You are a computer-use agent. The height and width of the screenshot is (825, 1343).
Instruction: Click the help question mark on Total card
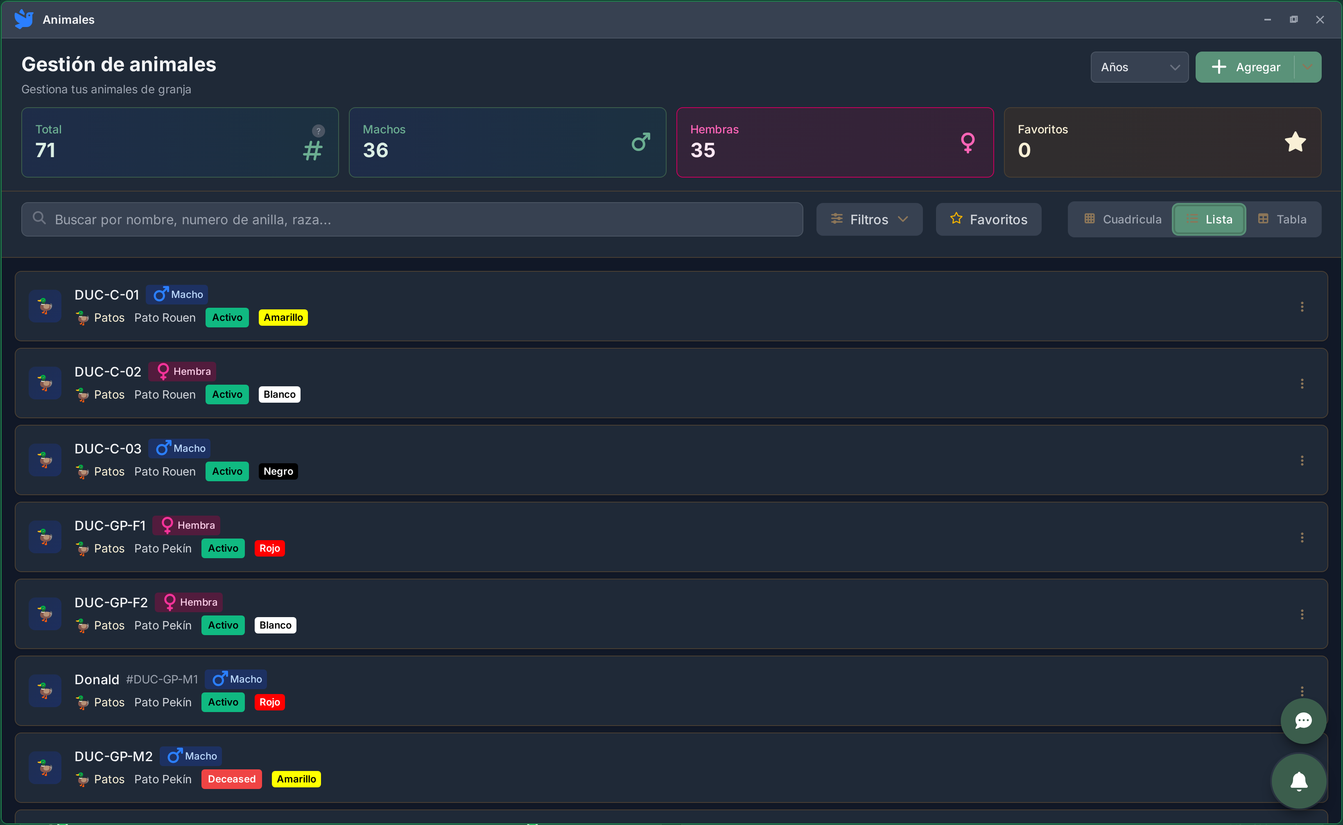point(318,131)
